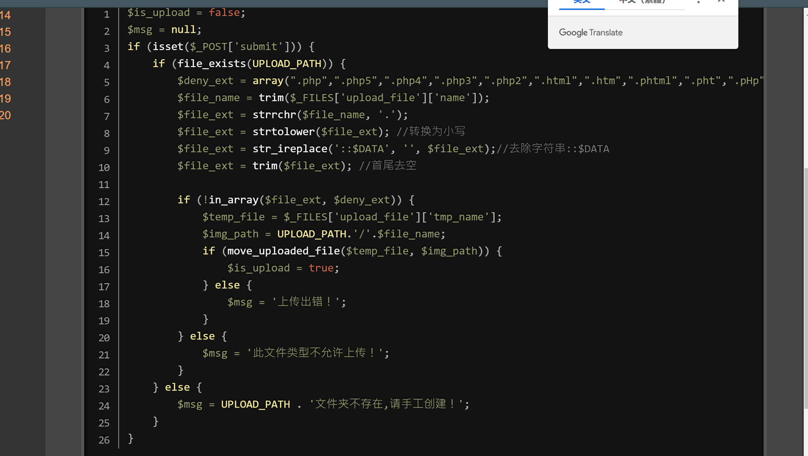Click the '$msg = null;' code line
Screen dimensions: 808x456
click(165, 30)
